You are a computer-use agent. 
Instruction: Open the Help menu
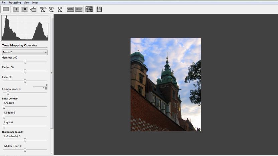point(35,2)
